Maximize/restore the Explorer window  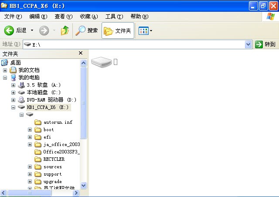263,6
